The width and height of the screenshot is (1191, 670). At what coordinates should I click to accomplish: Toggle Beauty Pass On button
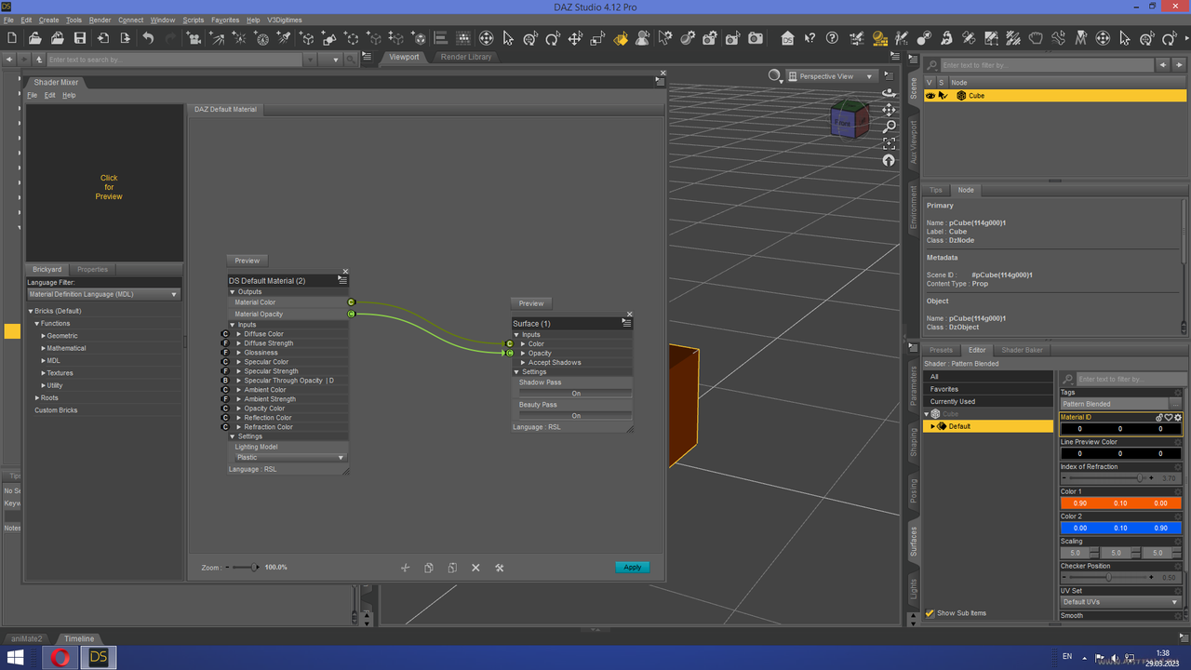(x=575, y=416)
